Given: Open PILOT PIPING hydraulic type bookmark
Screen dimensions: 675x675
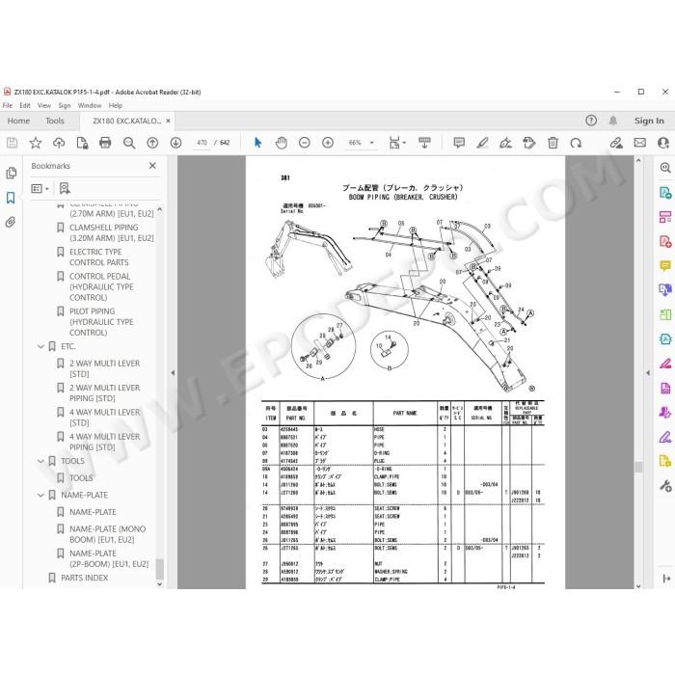Looking at the screenshot, I should (x=101, y=322).
